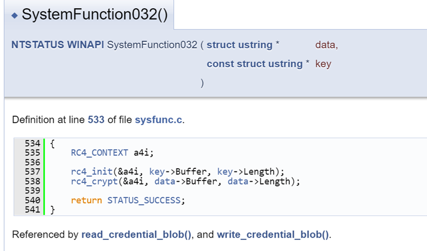Click the 'data' link before ->Length

(238, 181)
